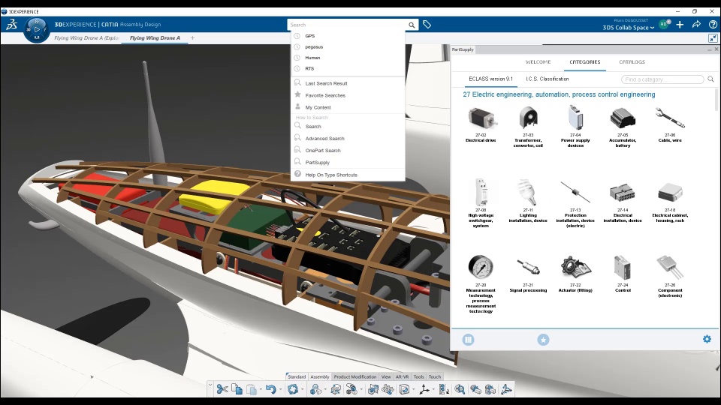Click the Undo arrow icon

coord(271,389)
